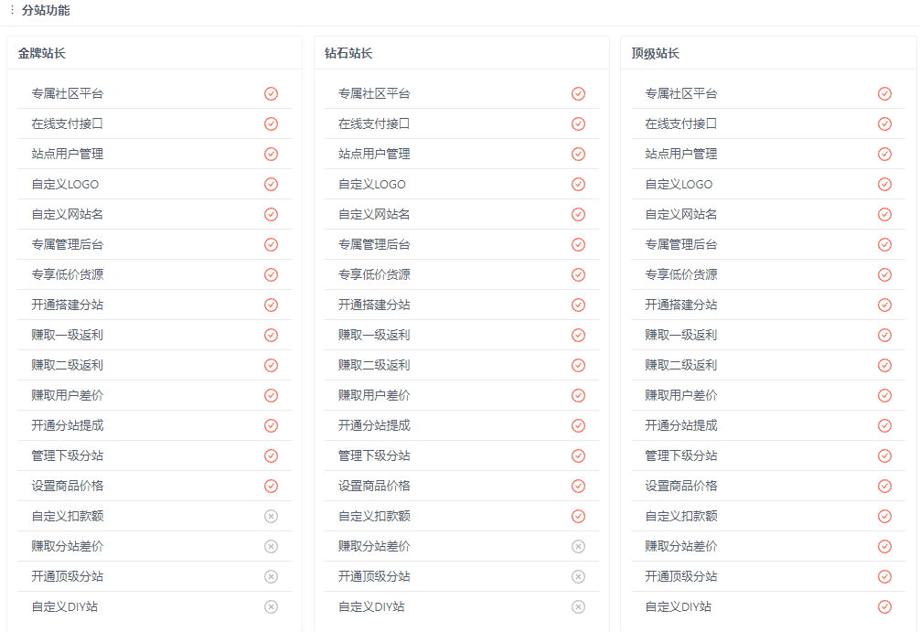This screenshot has width=920, height=632.
Task: Click 开通搭建分站 text under 顶级站长
Action: tap(681, 305)
